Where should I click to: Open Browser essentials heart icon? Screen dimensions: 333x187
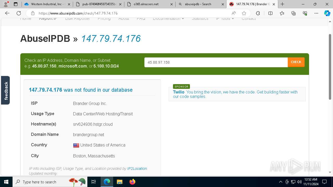coord(305,13)
